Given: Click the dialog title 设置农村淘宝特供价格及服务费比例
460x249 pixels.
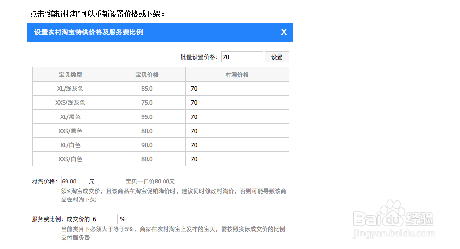Looking at the screenshot, I should point(89,32).
